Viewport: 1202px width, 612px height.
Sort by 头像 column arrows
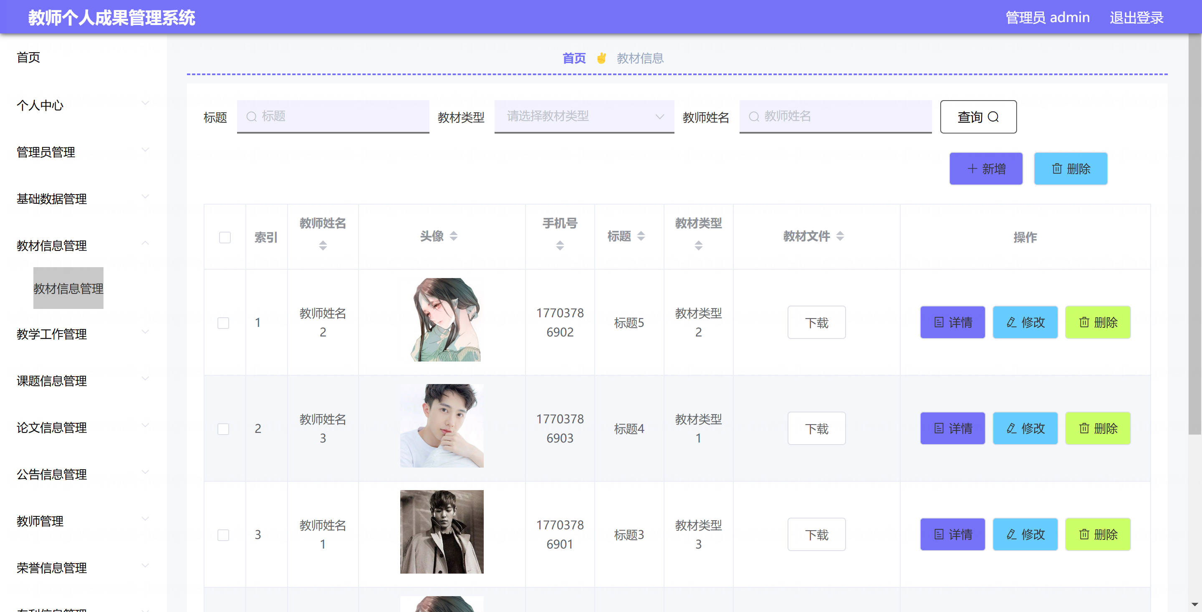tap(454, 236)
